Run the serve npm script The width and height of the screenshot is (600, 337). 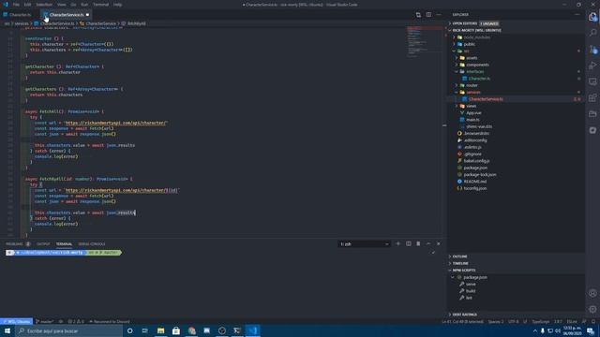click(471, 285)
